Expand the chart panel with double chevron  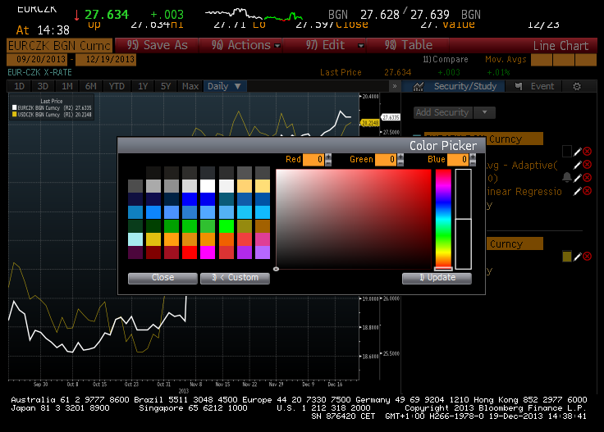click(395, 86)
